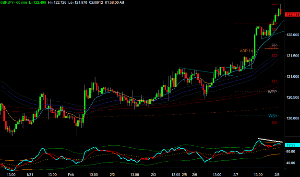This screenshot has width=300, height=177.
Task: Select the WR1 resistance label
Action: pos(273,48)
